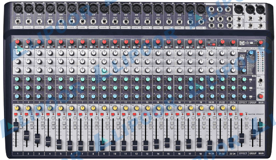Click the AUX 1 send output jack
This screenshot has width=276, height=160.
211,9
